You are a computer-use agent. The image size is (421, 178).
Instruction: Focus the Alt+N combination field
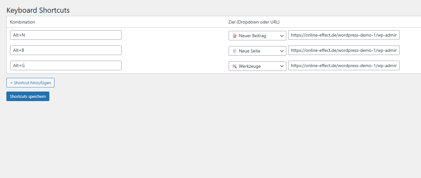[x=66, y=35]
